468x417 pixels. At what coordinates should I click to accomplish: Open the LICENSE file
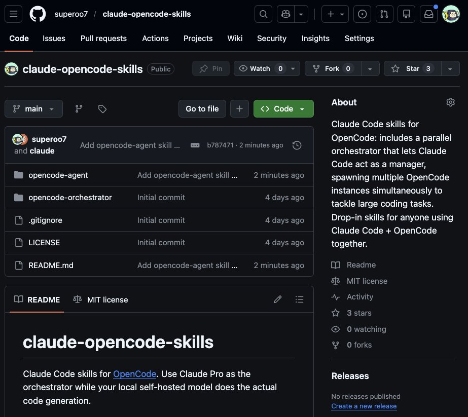(x=44, y=243)
